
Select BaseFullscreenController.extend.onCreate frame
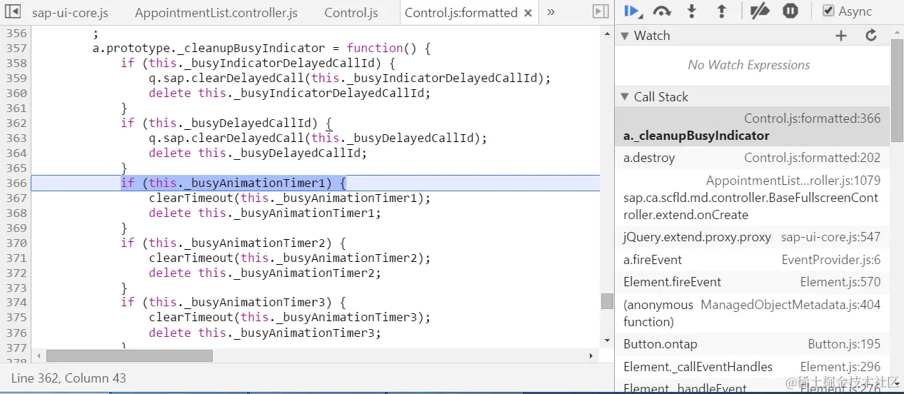click(753, 198)
